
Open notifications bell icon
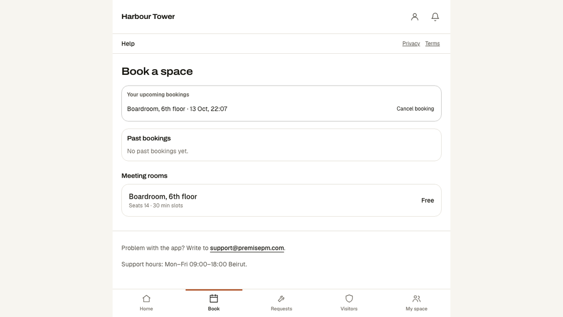(435, 16)
